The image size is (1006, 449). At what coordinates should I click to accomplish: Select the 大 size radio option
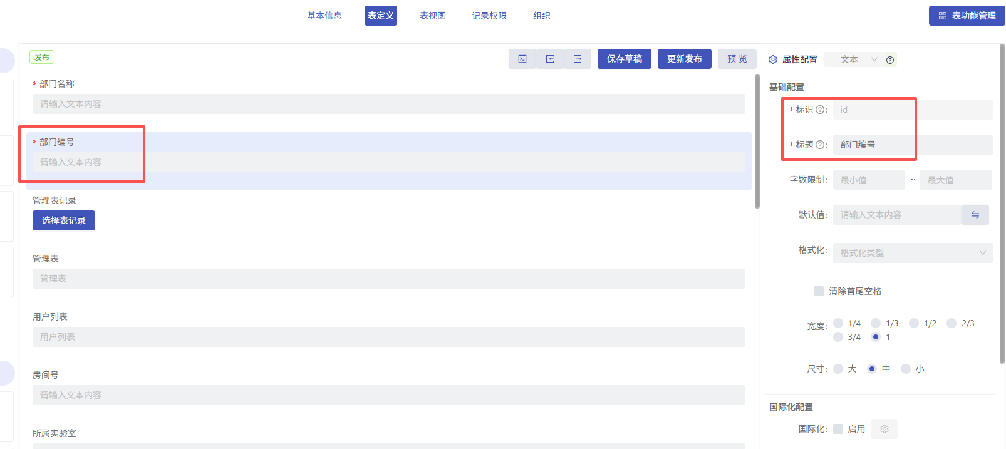[838, 369]
